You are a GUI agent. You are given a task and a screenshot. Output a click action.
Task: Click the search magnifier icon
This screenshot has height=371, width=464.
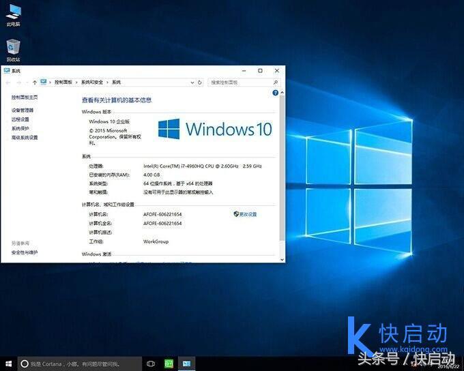(276, 83)
